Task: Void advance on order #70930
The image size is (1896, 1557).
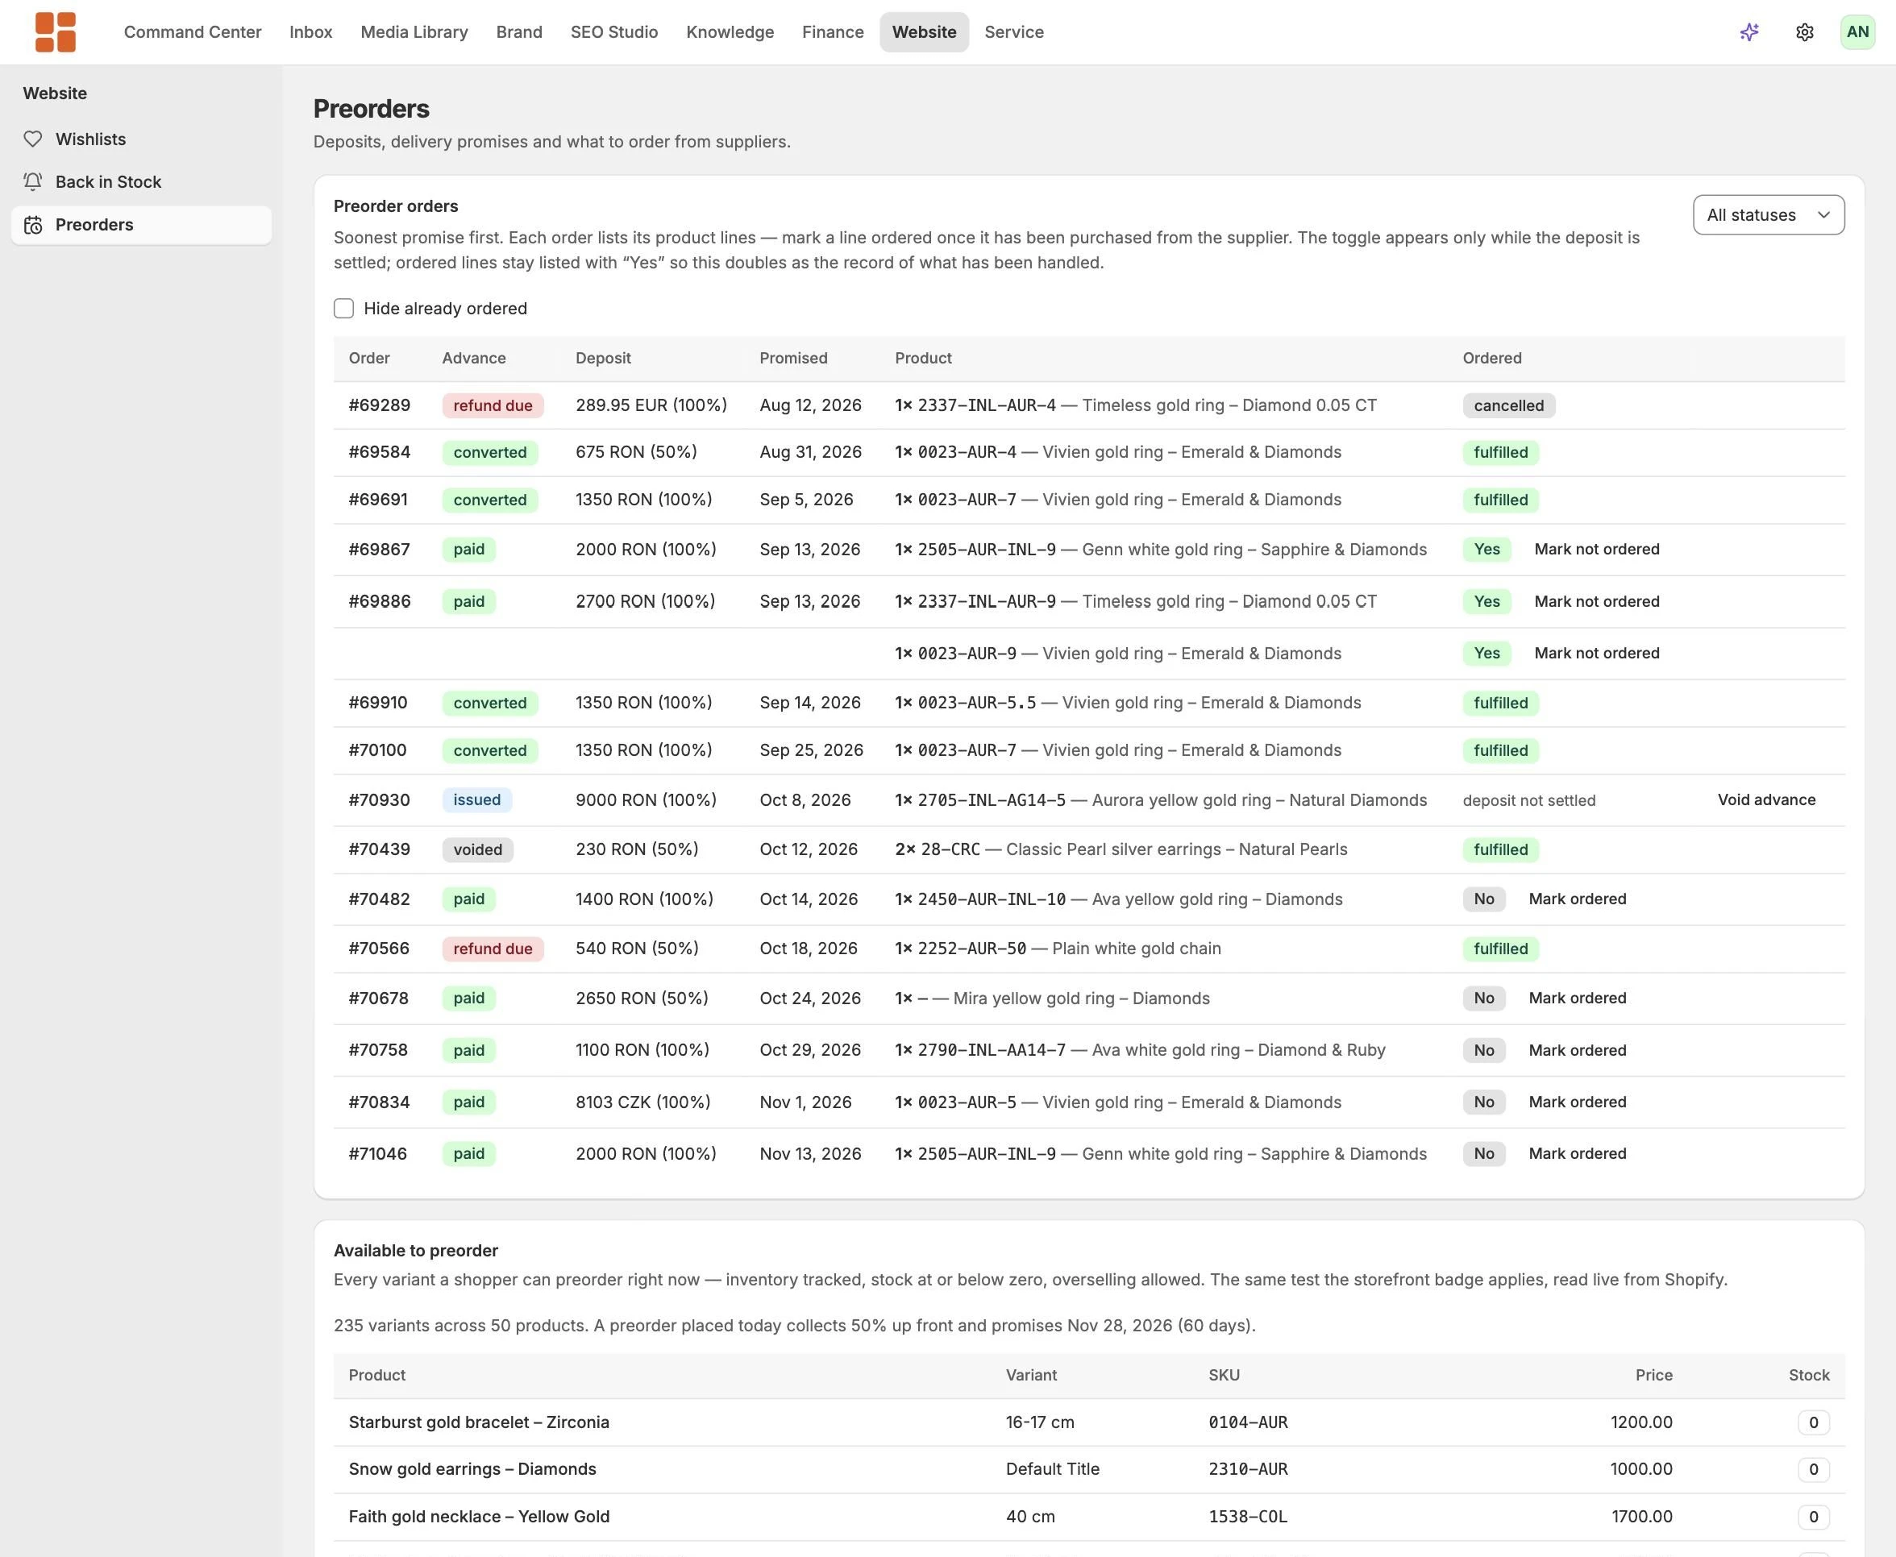Action: [x=1766, y=800]
